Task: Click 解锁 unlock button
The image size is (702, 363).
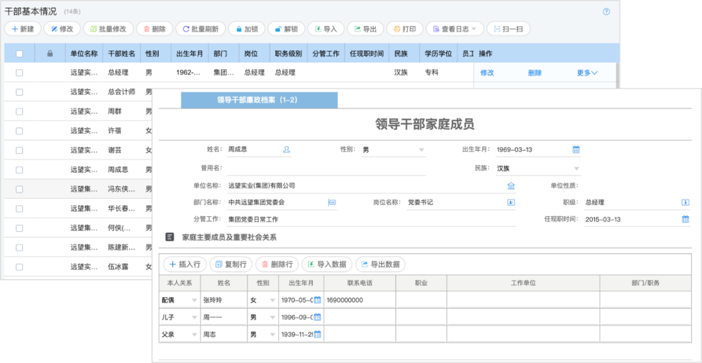Action: click(286, 29)
